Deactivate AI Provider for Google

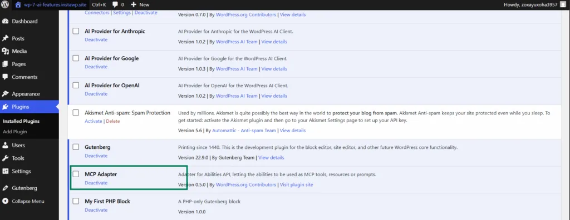tap(96, 67)
